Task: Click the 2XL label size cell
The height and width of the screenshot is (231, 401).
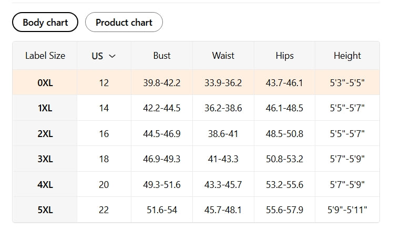Action: pos(45,134)
